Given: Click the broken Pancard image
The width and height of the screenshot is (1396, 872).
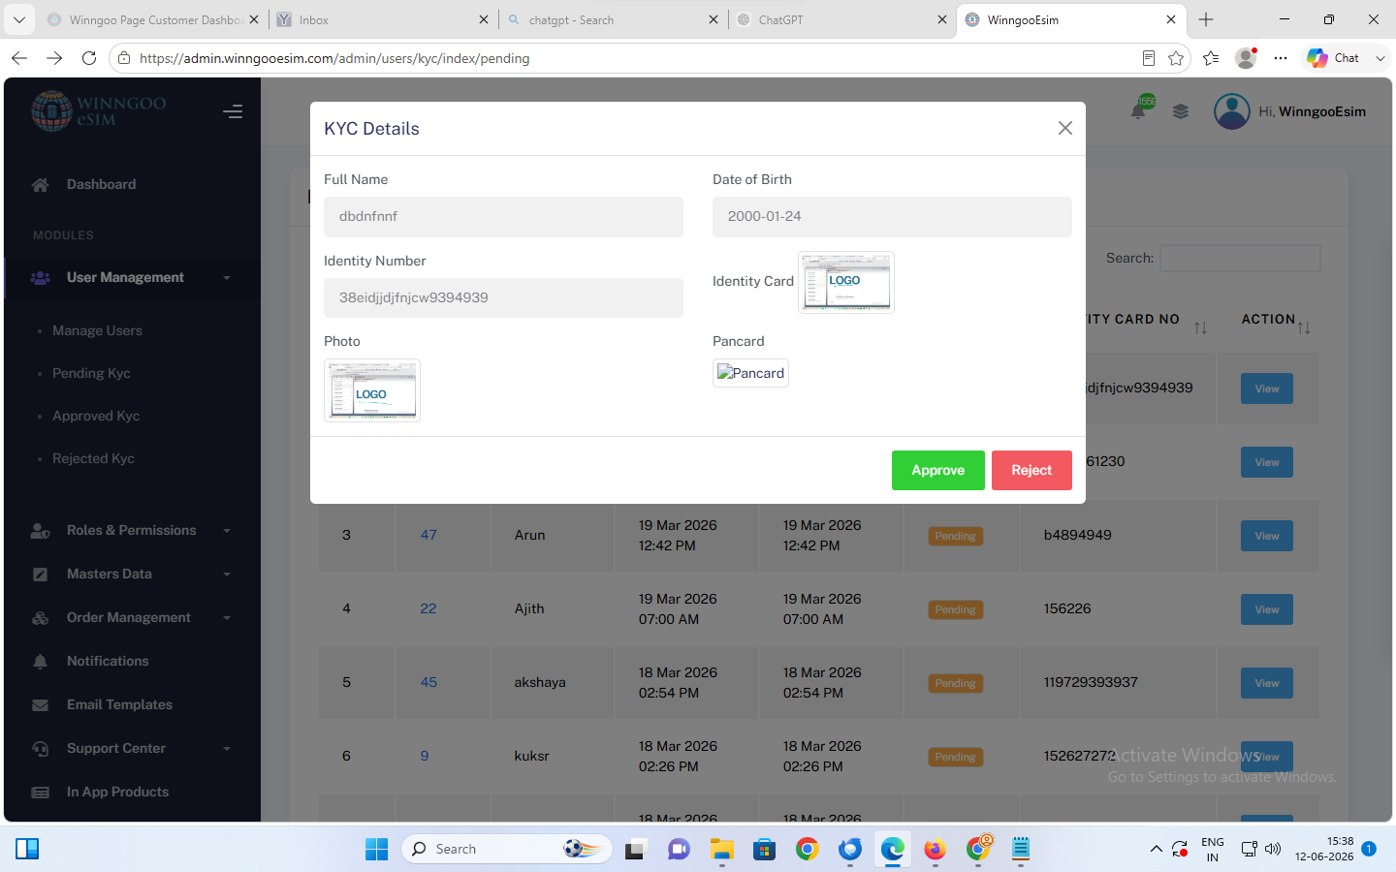Looking at the screenshot, I should click(x=750, y=373).
